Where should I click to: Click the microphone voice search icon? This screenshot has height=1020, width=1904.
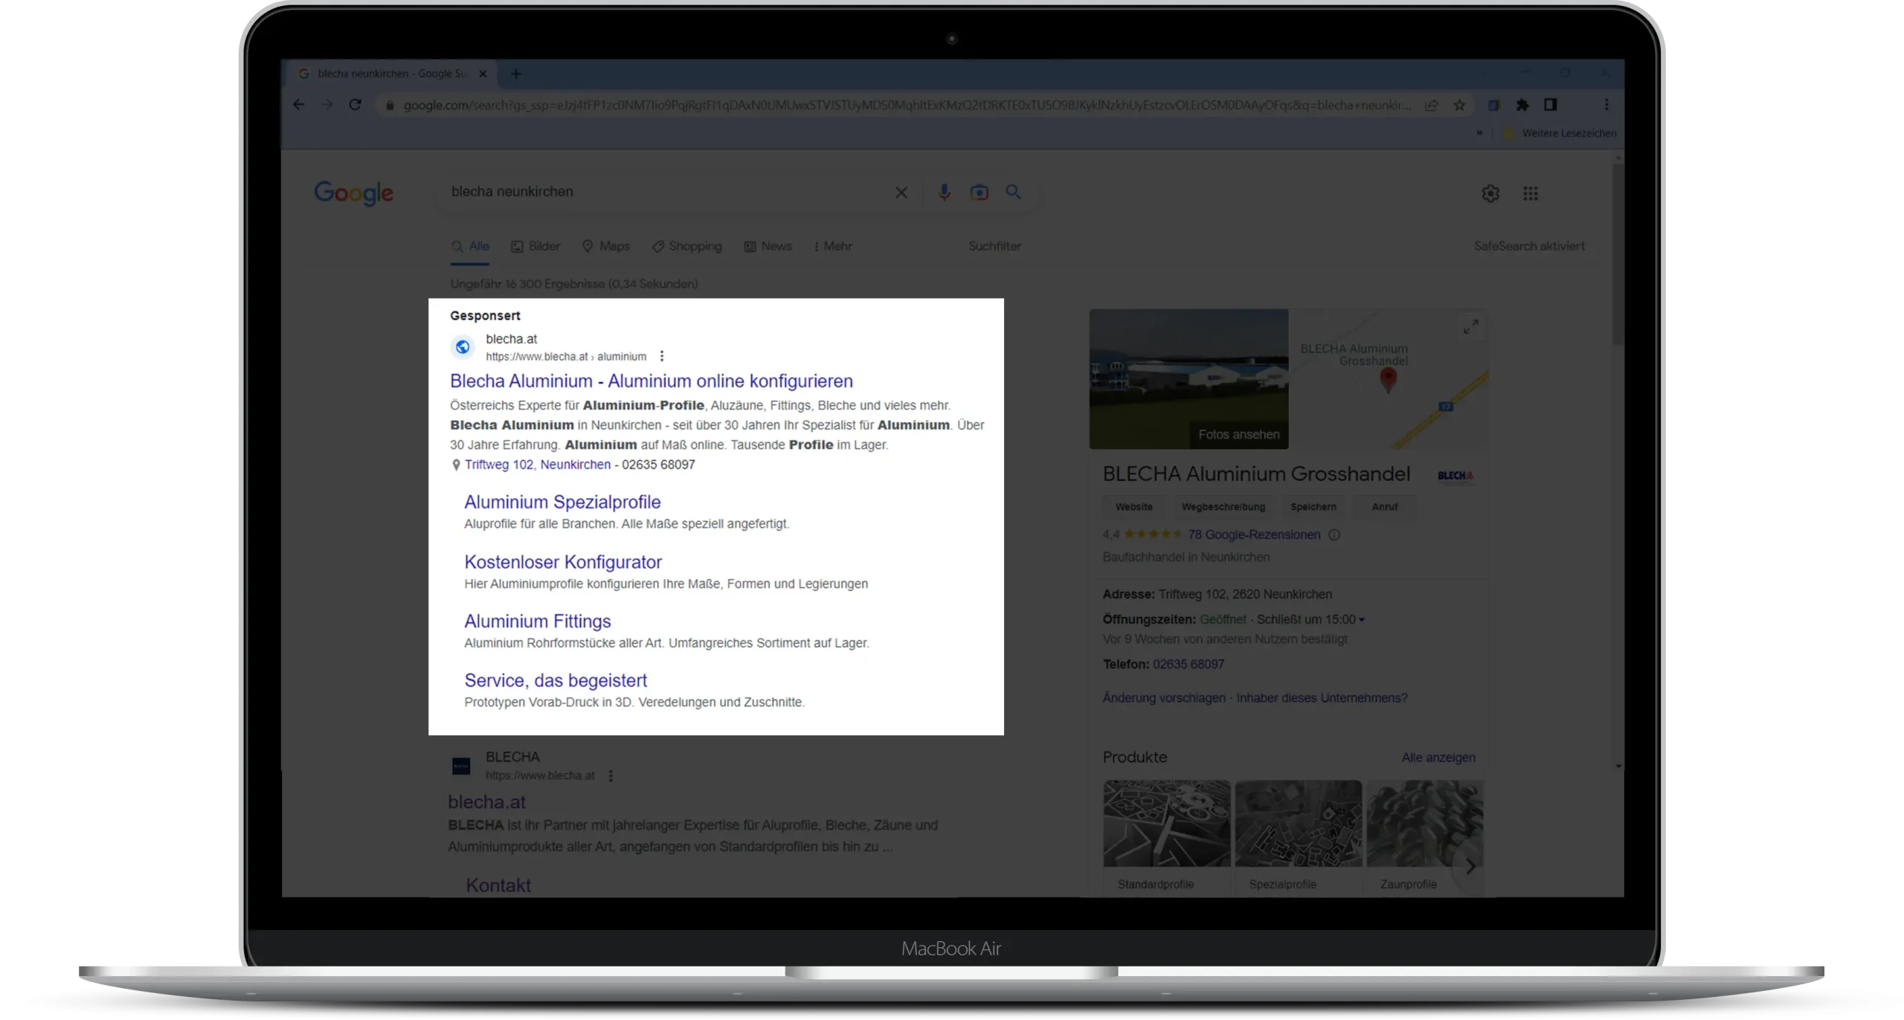(x=944, y=192)
